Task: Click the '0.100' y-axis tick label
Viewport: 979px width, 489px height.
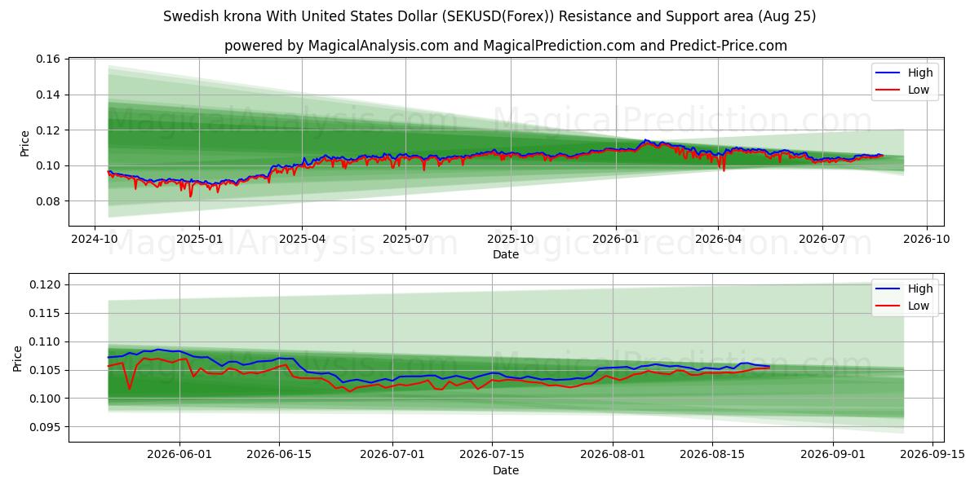Action: 46,399
